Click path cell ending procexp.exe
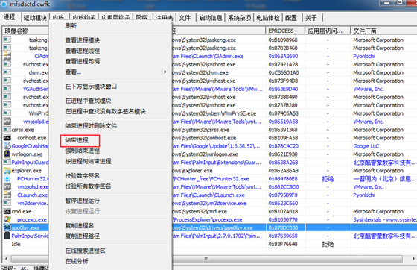 [x=208, y=219]
